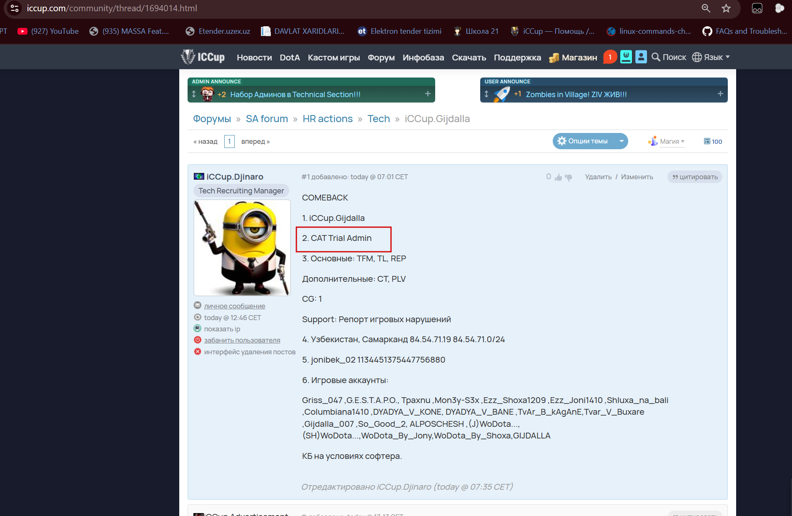Click the #1 post number link

point(306,177)
